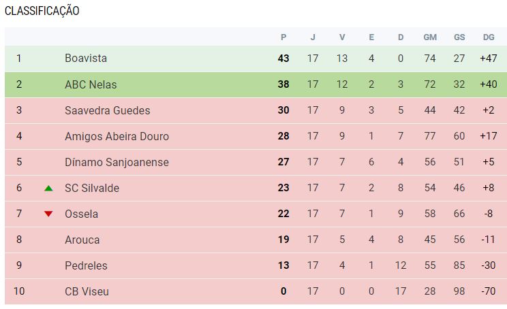
Task: Open the Boavista team link
Action: 86,59
